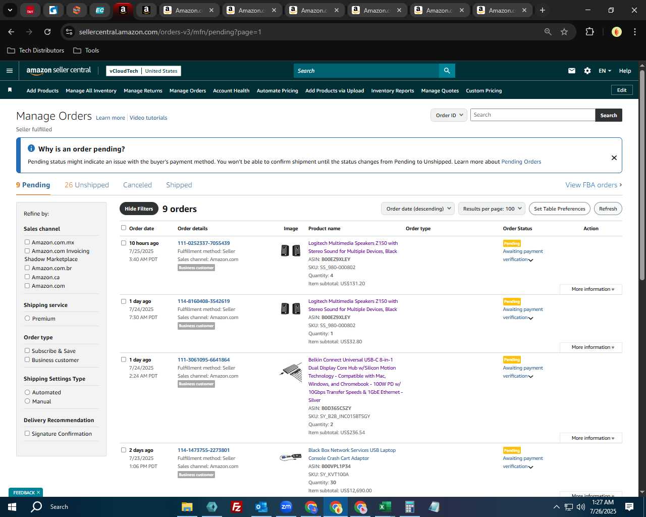Select the Premium shipping service option
Viewport: 646px width, 517px height.
point(27,319)
